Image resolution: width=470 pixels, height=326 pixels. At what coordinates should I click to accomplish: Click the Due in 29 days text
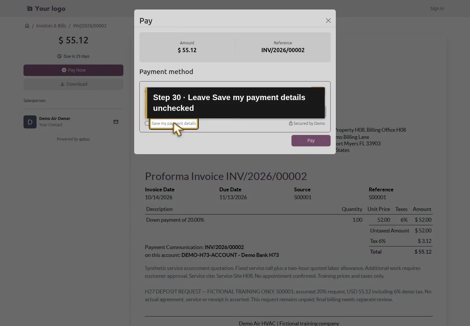[x=76, y=56]
